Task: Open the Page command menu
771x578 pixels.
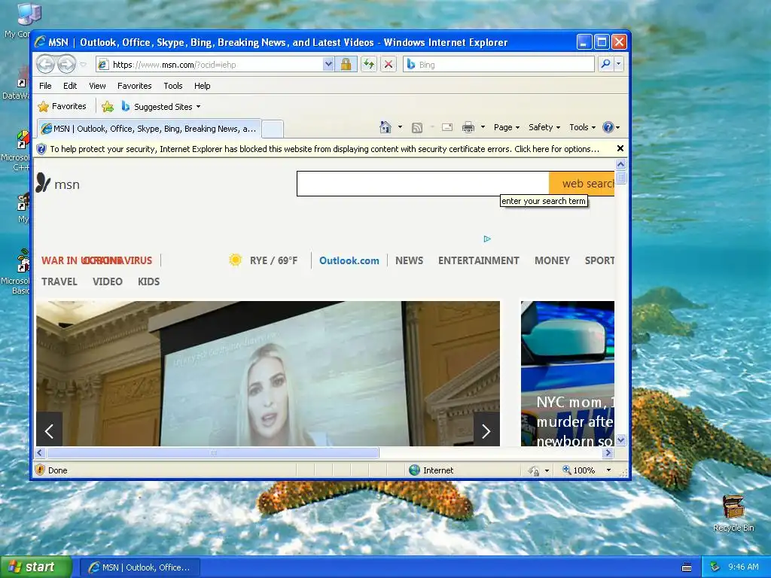Action: click(x=507, y=127)
